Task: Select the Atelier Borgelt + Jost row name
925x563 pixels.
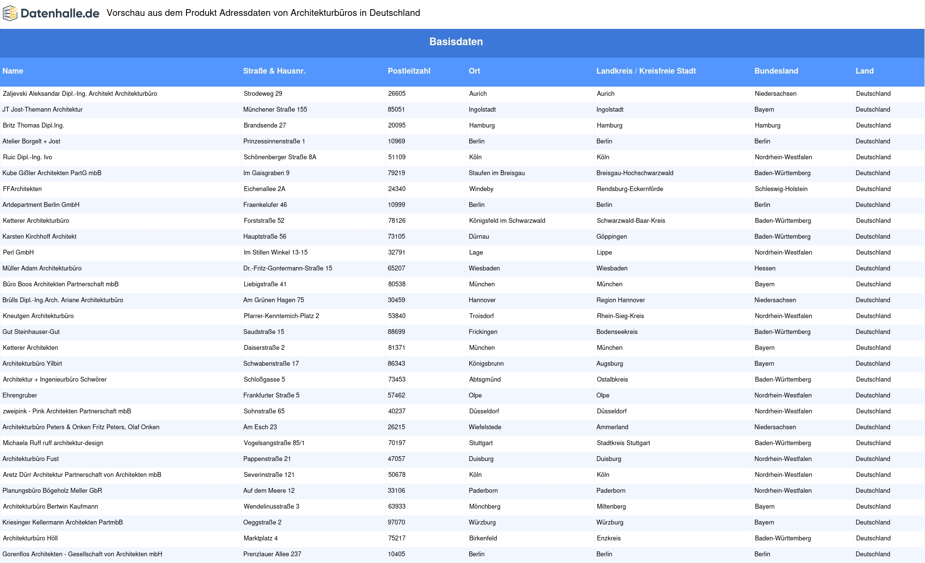Action: click(x=31, y=141)
